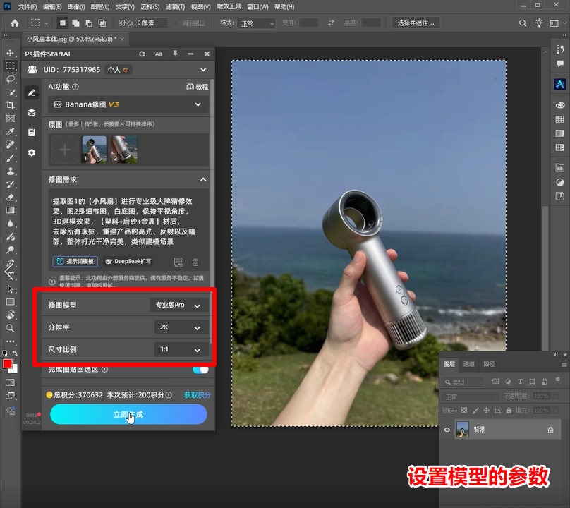The image size is (570, 508).
Task: Toggle paste result back to selection switch
Action: pyautogui.click(x=200, y=370)
